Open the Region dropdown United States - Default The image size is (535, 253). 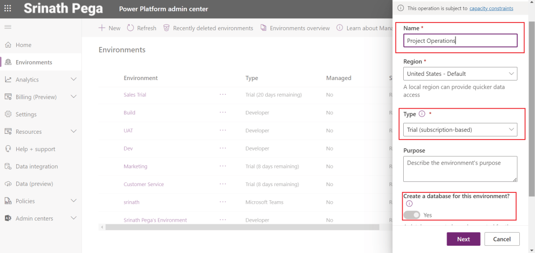pos(460,74)
